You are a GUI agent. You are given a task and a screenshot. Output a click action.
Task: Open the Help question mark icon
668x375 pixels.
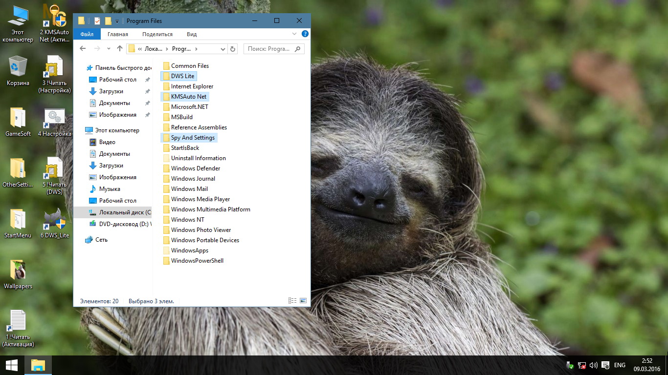(305, 34)
